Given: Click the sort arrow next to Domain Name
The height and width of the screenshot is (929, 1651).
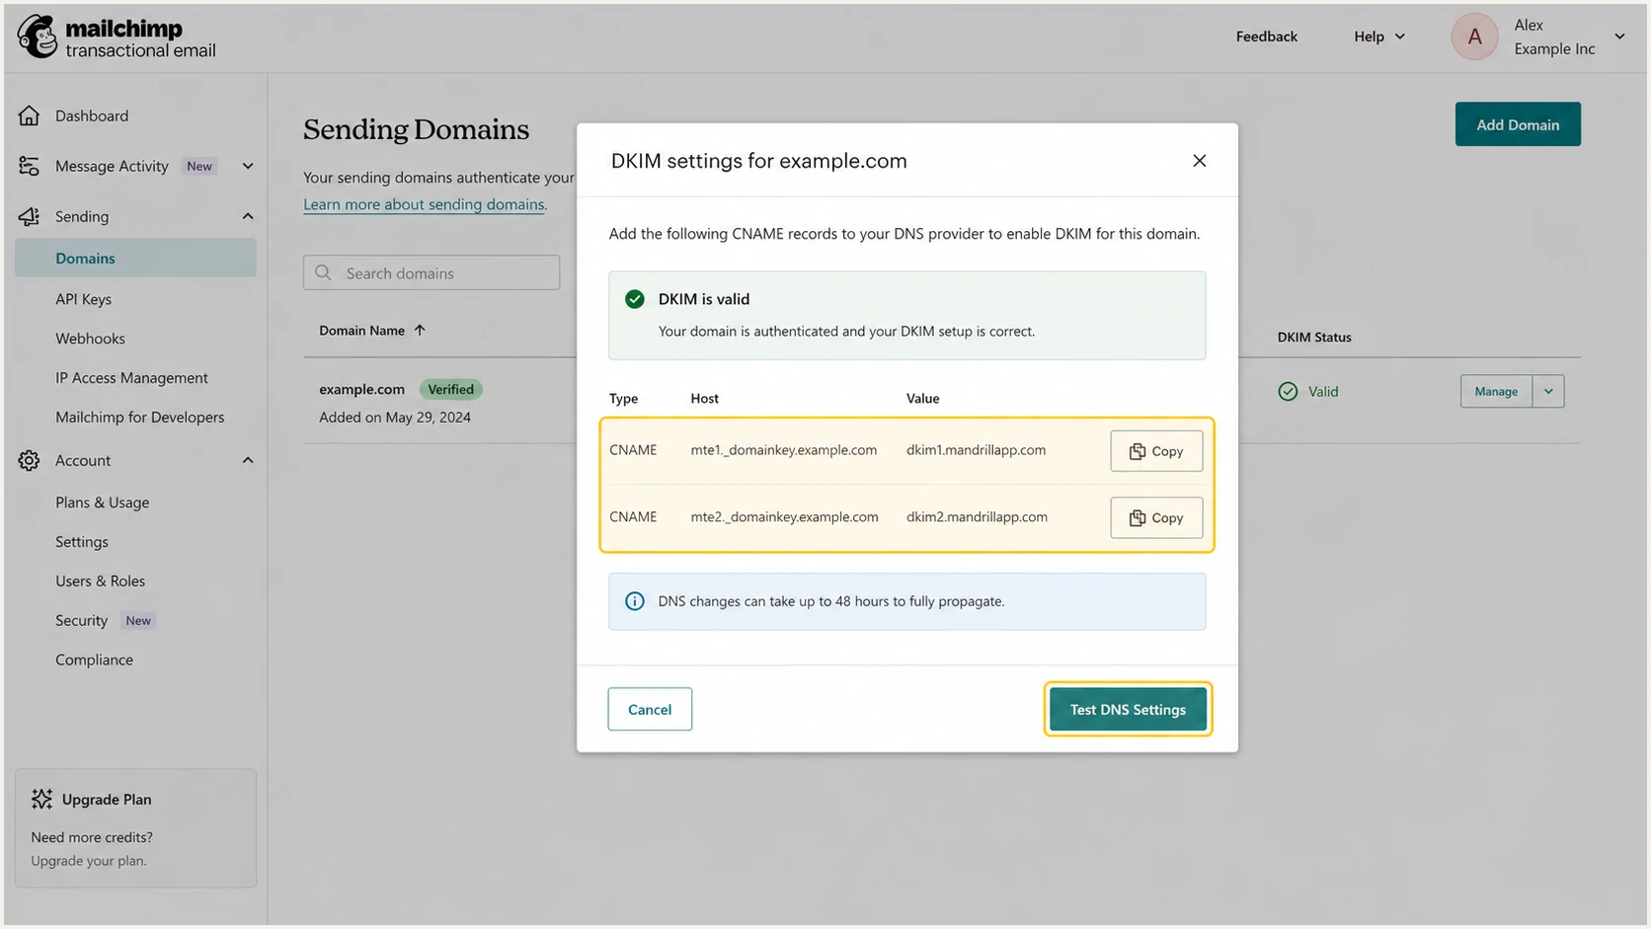Looking at the screenshot, I should (420, 330).
